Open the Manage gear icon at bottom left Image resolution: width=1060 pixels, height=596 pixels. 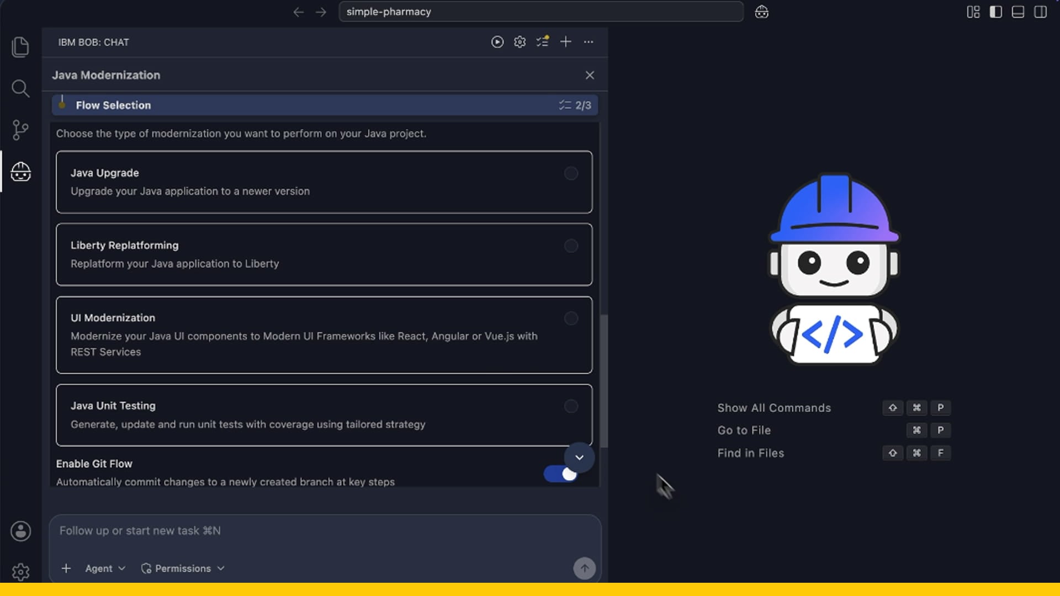click(x=20, y=572)
